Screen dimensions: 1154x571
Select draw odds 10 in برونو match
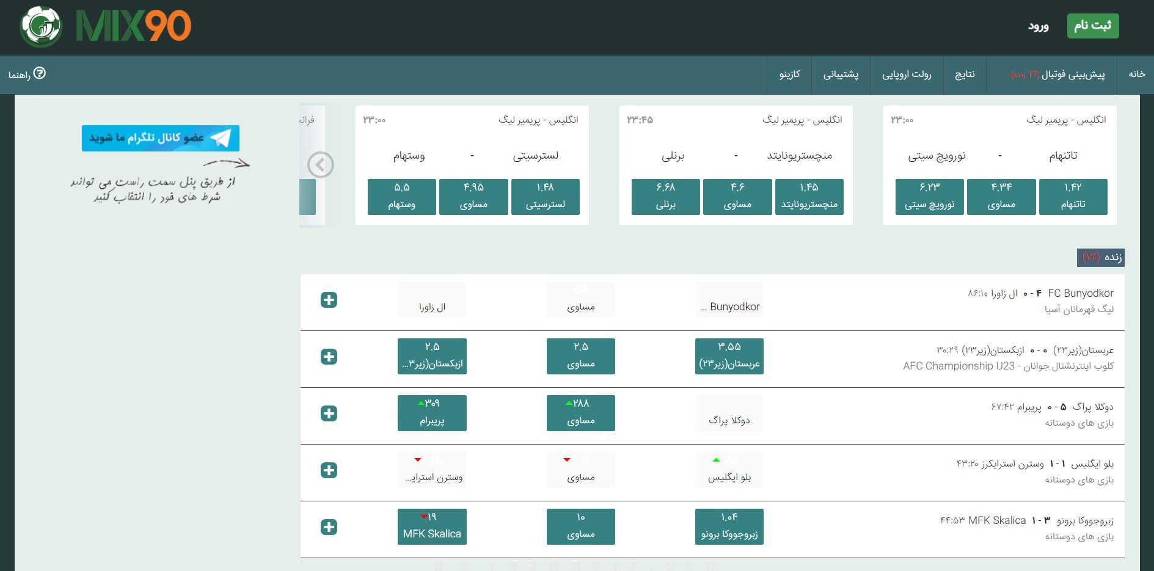tap(580, 526)
